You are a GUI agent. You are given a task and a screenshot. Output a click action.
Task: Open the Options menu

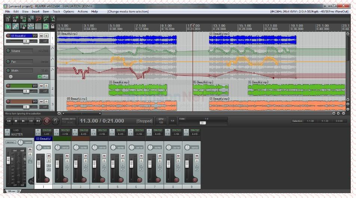69,12
